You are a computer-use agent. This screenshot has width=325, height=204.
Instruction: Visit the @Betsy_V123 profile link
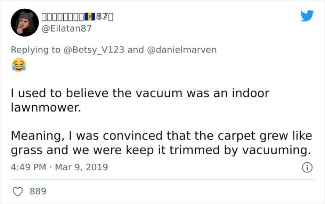(94, 49)
